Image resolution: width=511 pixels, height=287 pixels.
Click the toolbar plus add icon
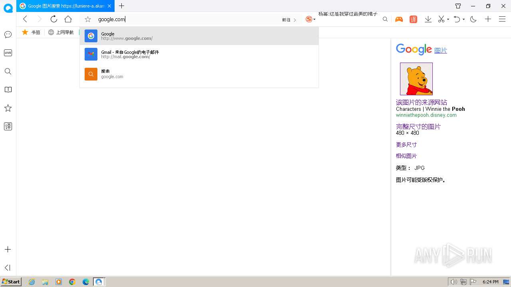pyautogui.click(x=488, y=19)
